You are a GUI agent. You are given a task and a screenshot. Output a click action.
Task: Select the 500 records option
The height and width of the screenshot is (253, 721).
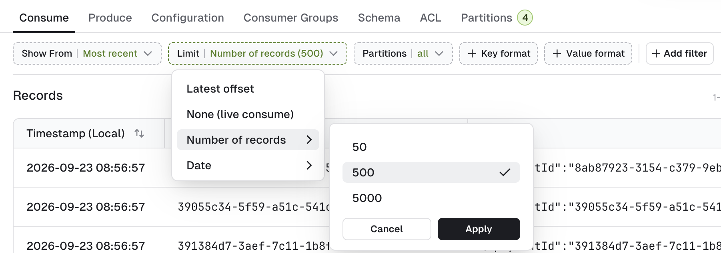(x=431, y=172)
